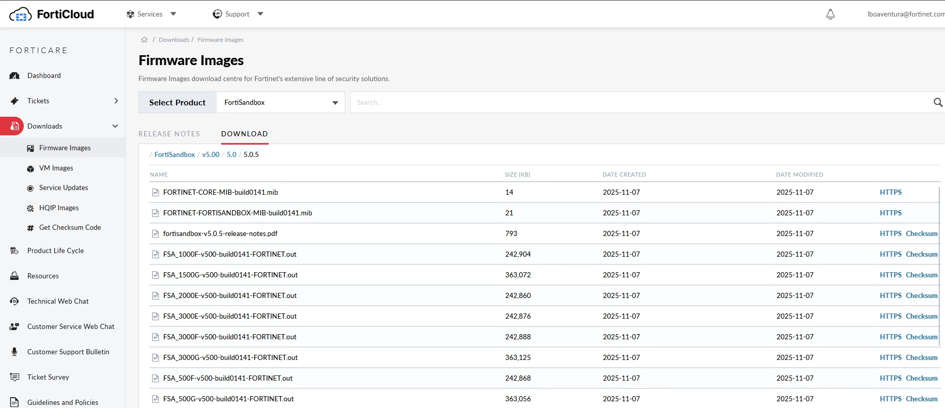
Task: Download FSA_1500G firmware via HTTPS
Action: (891, 275)
